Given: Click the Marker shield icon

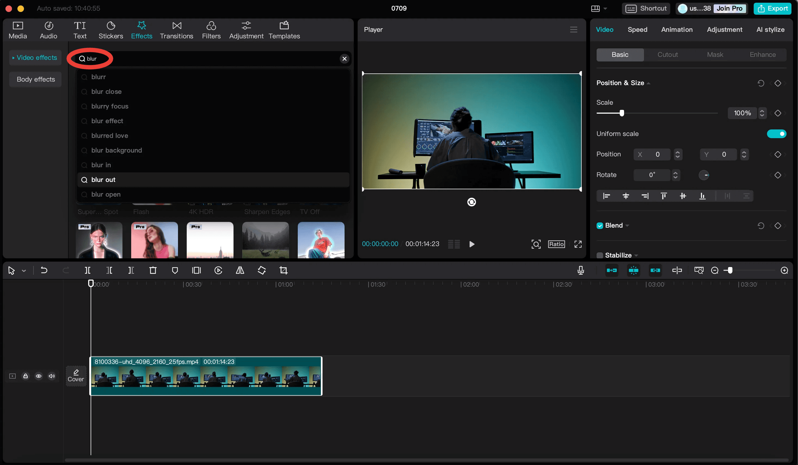Looking at the screenshot, I should click(x=175, y=270).
